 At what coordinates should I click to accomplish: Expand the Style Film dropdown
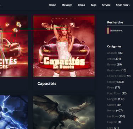pos(123,5)
